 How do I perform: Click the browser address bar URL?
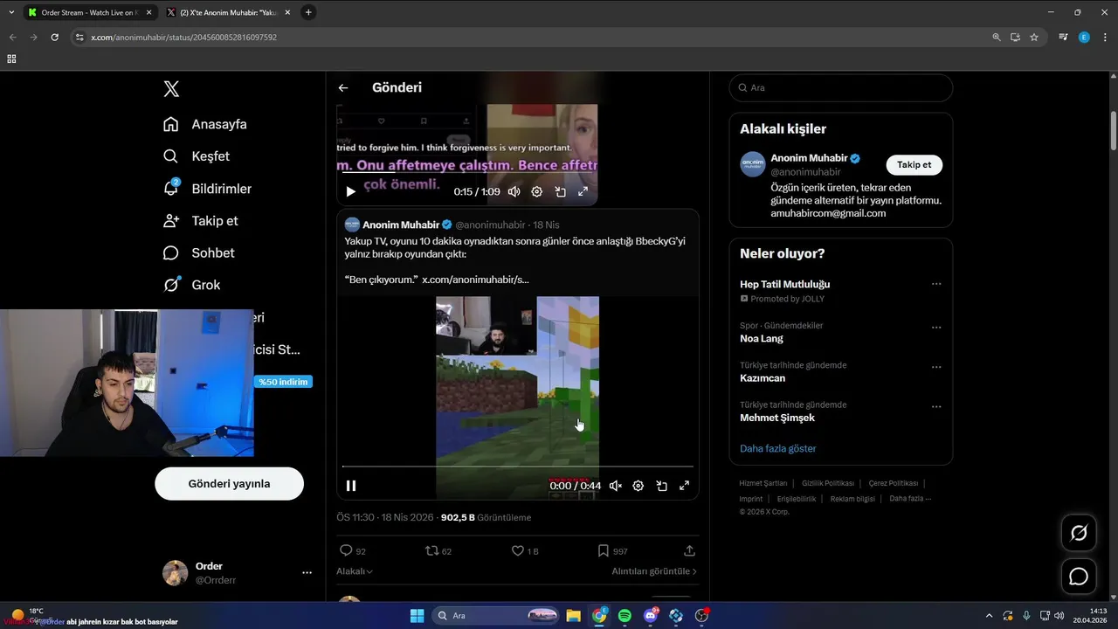coord(184,38)
